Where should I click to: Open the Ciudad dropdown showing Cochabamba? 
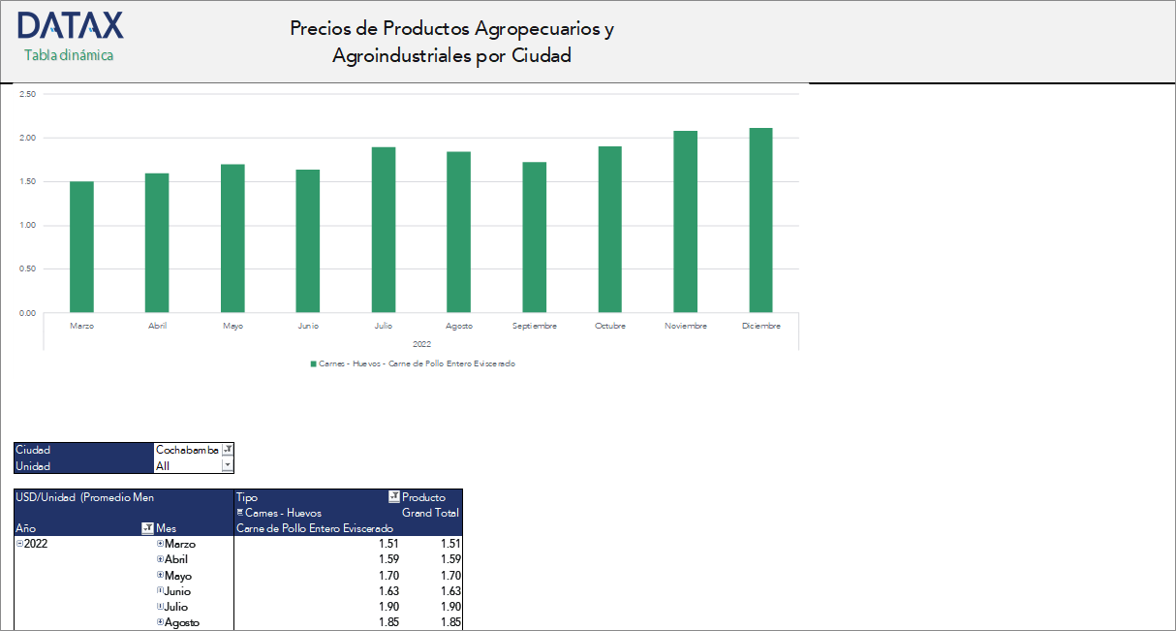pos(227,449)
